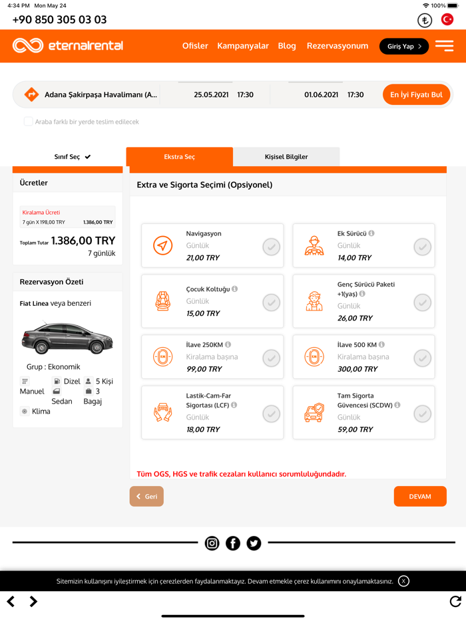Image resolution: width=466 pixels, height=621 pixels.
Task: Go back using the Geri button
Action: tap(146, 496)
